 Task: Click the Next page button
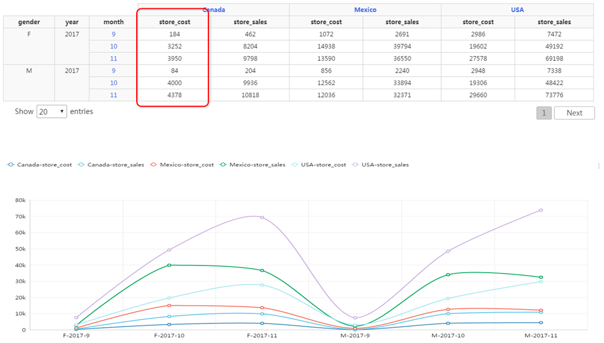click(x=574, y=113)
